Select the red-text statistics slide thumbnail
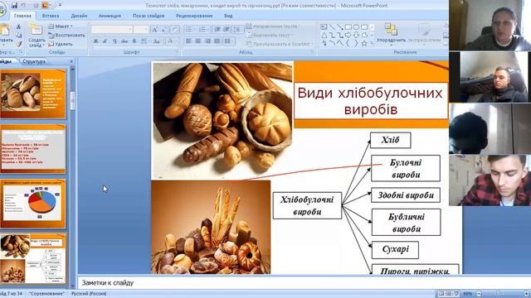Image resolution: width=531 pixels, height=298 pixels. click(x=33, y=149)
